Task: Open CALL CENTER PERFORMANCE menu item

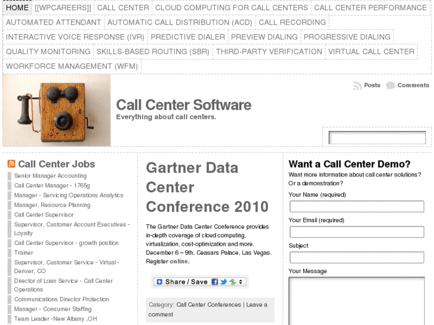Action: pos(370,8)
